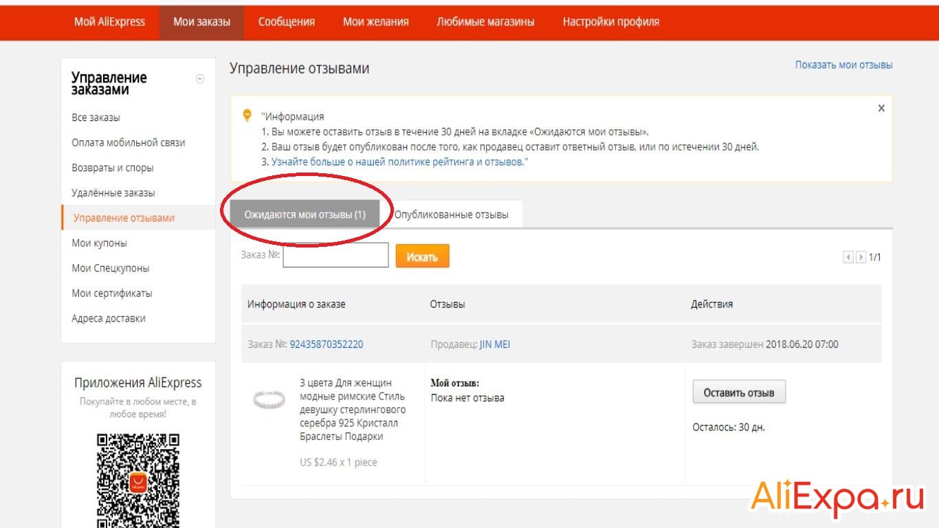This screenshot has width=939, height=528.
Task: Go to next page arrow
Action: click(x=861, y=257)
